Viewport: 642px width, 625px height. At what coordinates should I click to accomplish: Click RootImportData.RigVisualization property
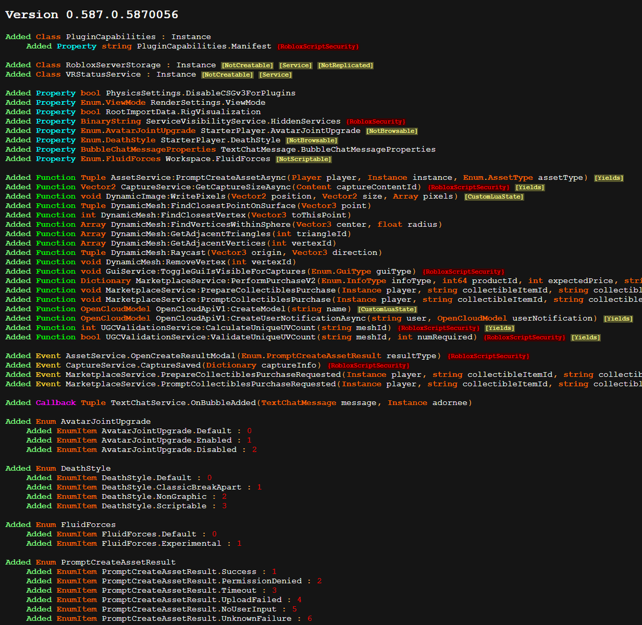click(x=184, y=112)
